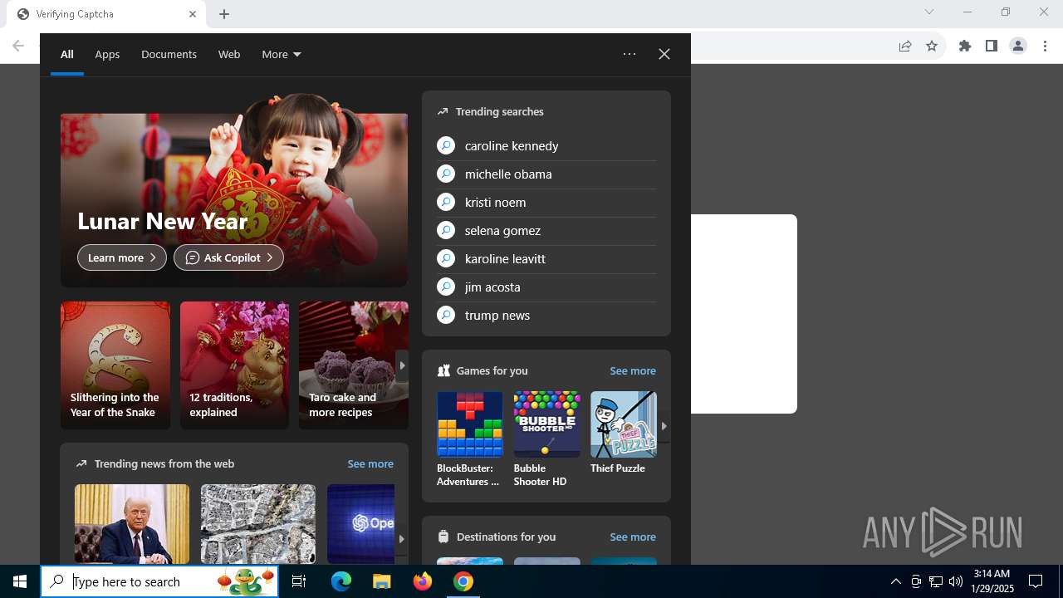
Task: Open Slithering into the Year of the Snake card
Action: [115, 365]
